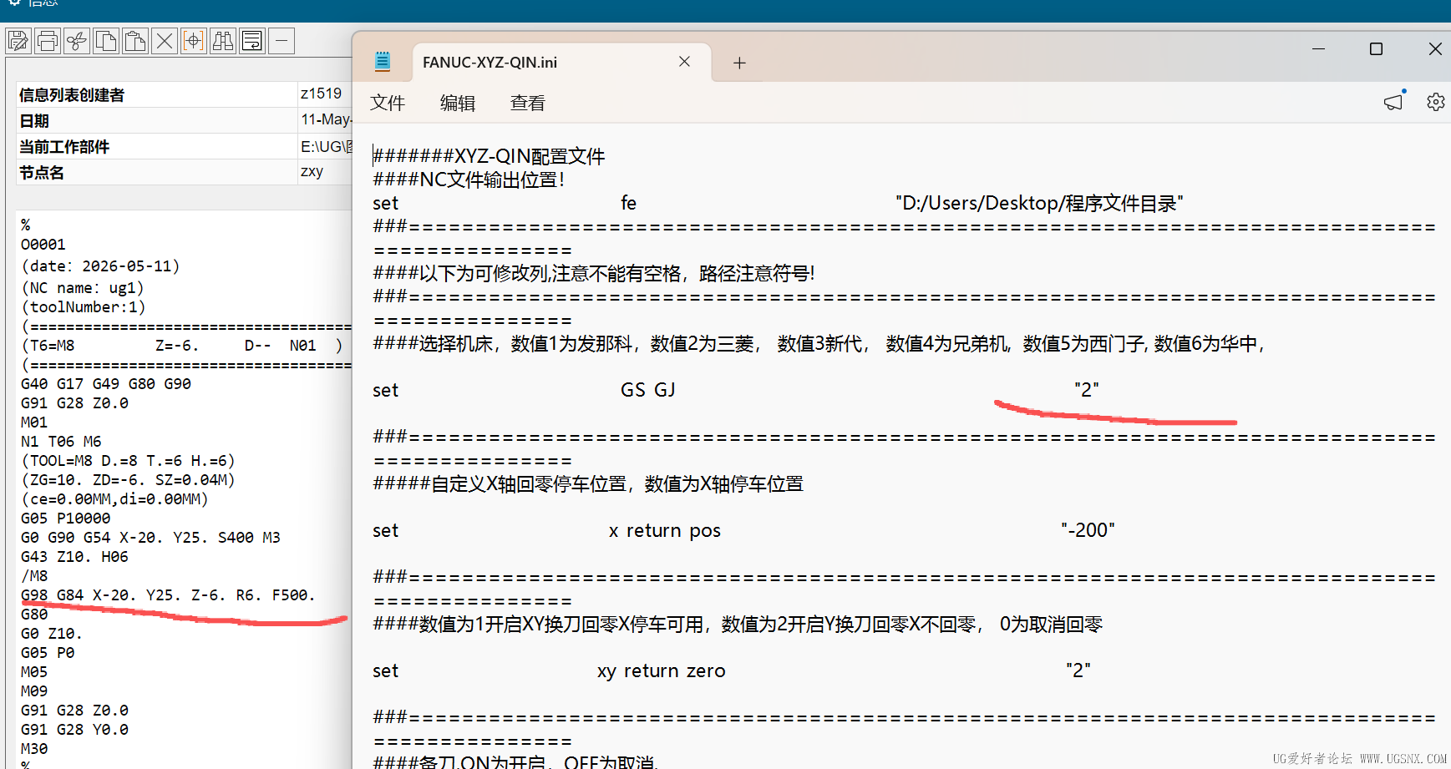Viewport: 1451px width, 769px height.
Task: Click the 自定义X轴回零停车位置 comment line
Action: (x=588, y=483)
